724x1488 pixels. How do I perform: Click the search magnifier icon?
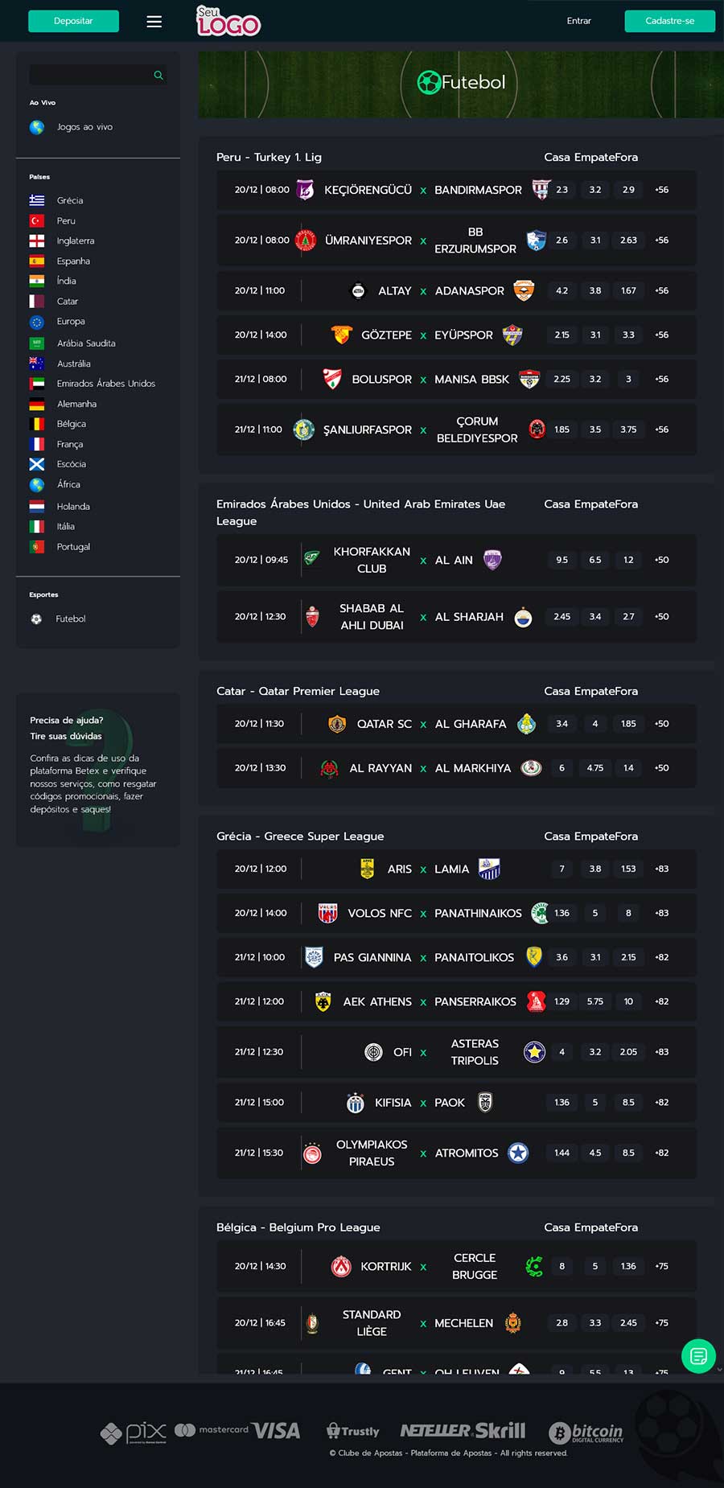[x=158, y=75]
